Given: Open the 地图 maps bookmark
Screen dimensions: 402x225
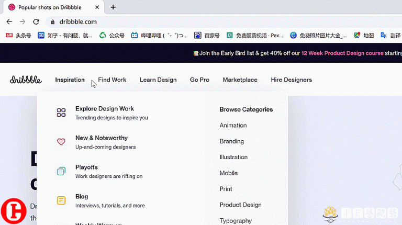Looking at the screenshot, I should click(x=364, y=36).
